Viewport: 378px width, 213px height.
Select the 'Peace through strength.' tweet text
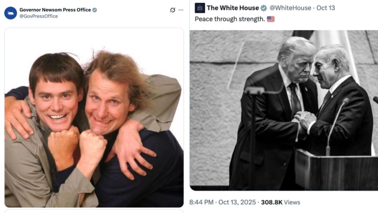(230, 19)
